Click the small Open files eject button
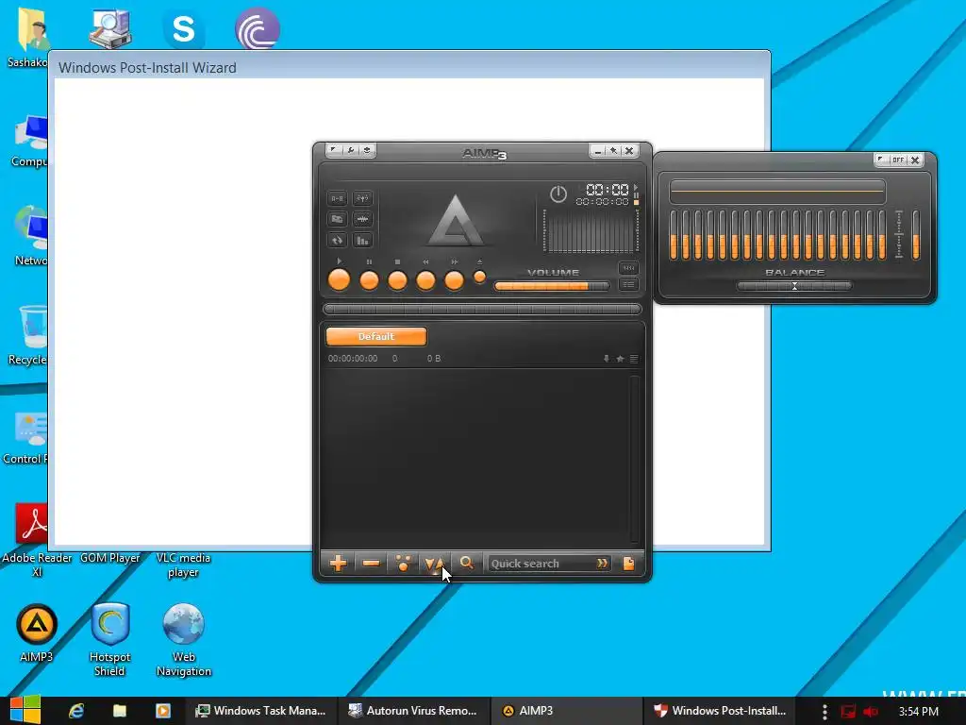The width and height of the screenshot is (966, 725). pos(479,278)
